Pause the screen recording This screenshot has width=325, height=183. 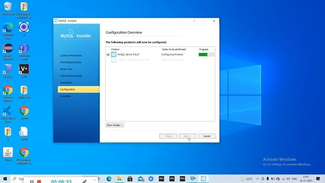pos(31,181)
